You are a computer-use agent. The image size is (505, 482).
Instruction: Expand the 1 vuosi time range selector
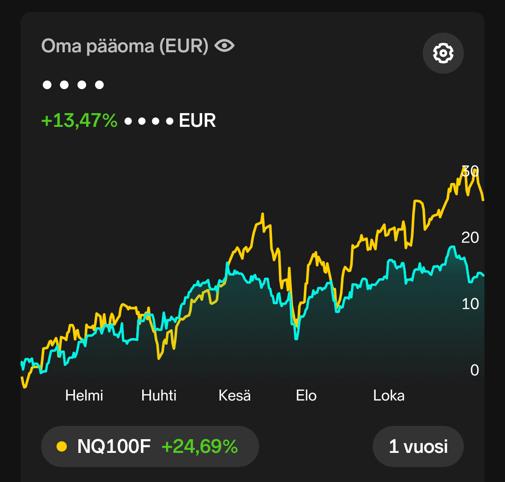(x=418, y=446)
